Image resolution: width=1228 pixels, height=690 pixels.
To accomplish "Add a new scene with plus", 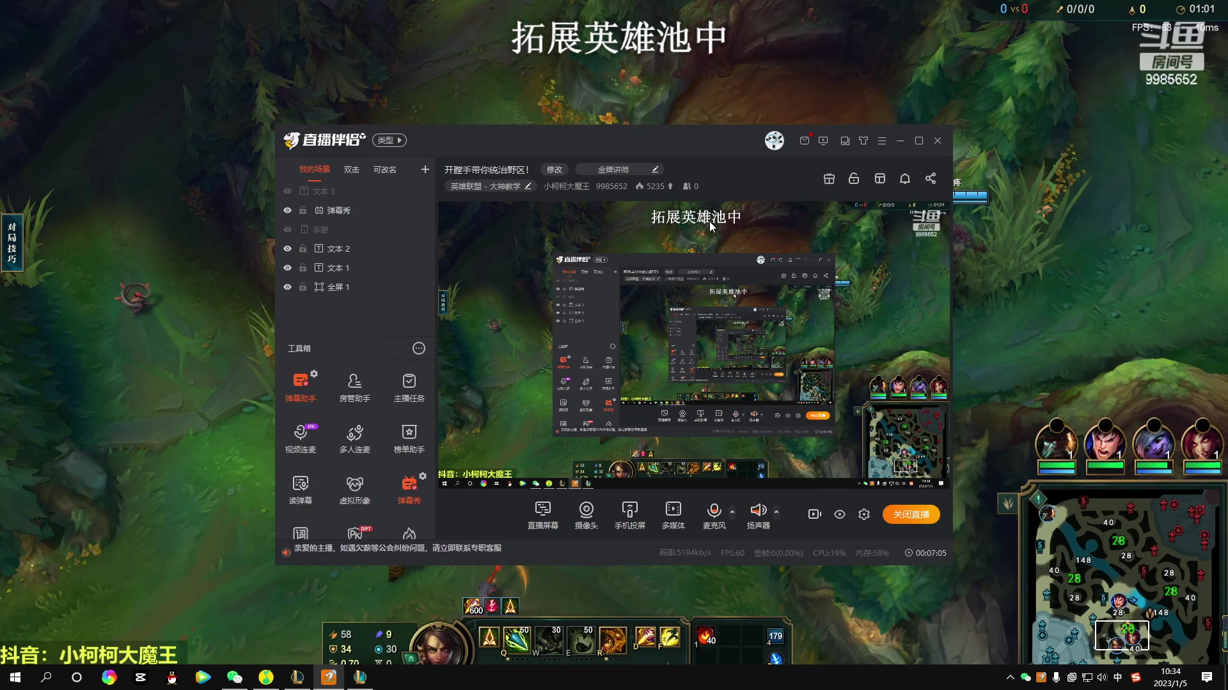I will pyautogui.click(x=425, y=169).
